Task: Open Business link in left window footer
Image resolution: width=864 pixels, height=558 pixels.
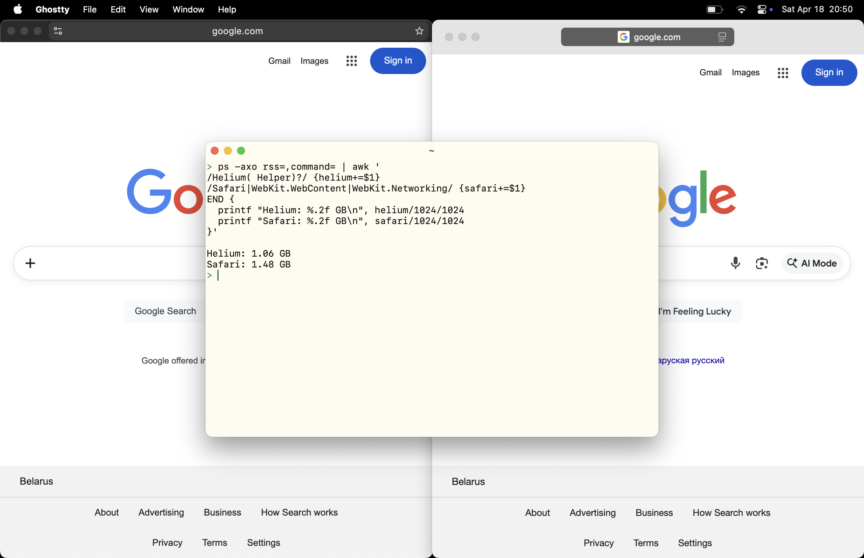Action: 222,512
